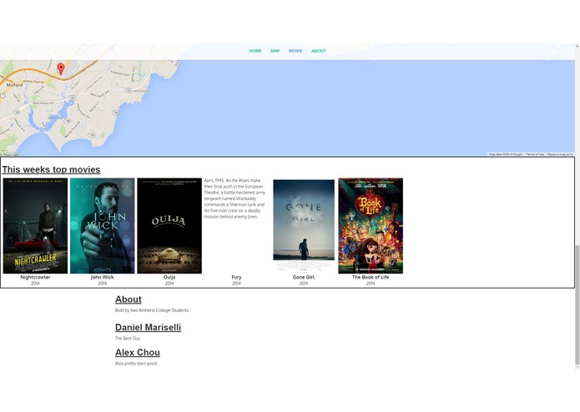The width and height of the screenshot is (580, 412).
Task: Choose the Ouija movie poster
Action: point(169,226)
